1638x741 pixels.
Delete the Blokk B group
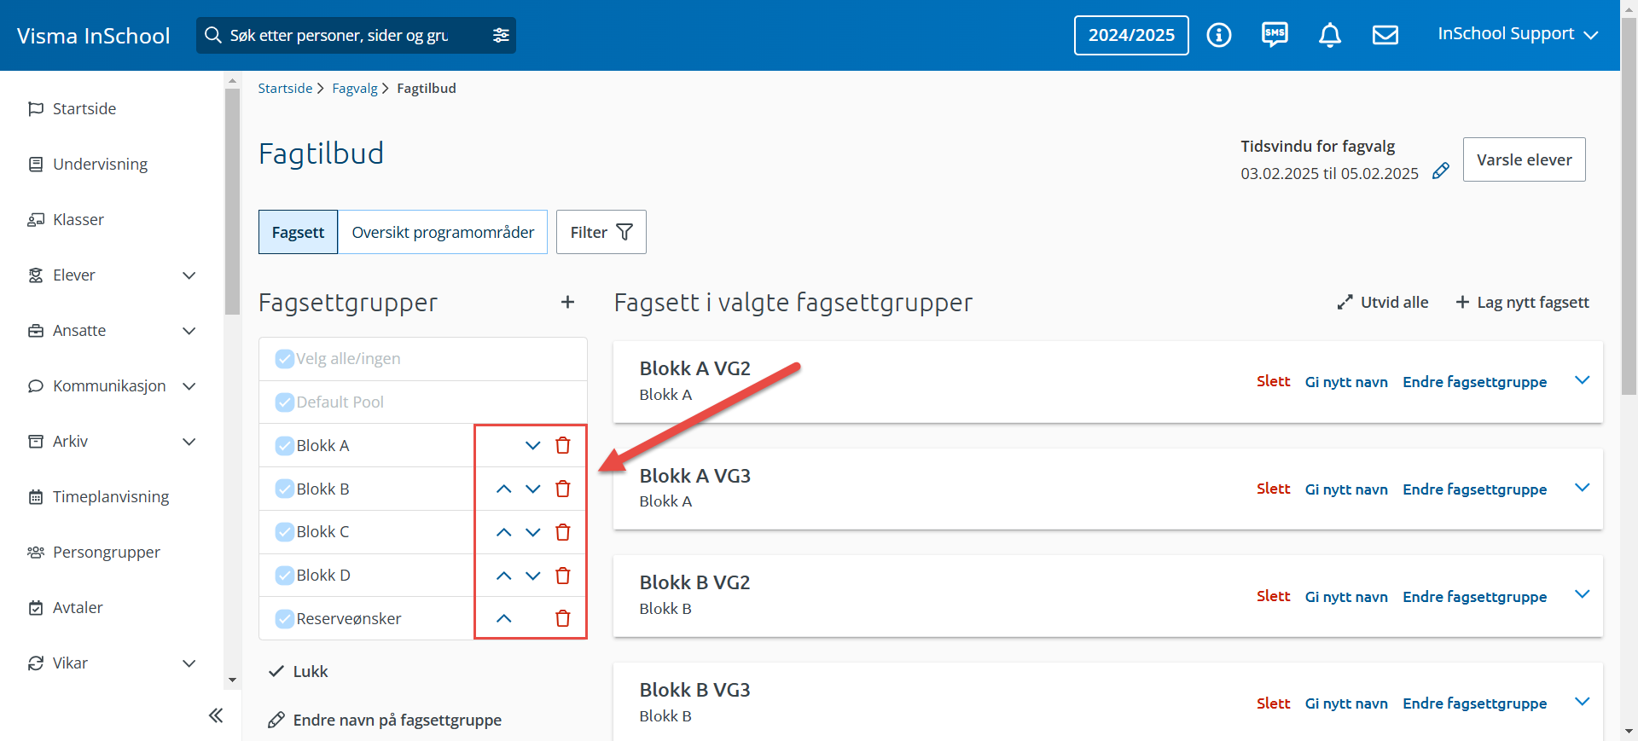[x=563, y=489]
